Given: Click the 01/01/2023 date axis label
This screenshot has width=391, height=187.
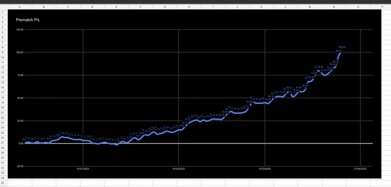Looking at the screenshot, I should click(x=83, y=169).
